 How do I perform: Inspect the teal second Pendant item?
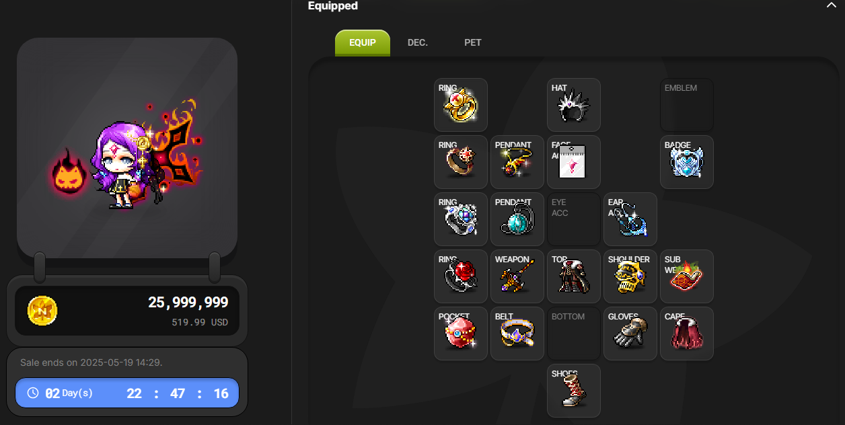[x=517, y=219]
